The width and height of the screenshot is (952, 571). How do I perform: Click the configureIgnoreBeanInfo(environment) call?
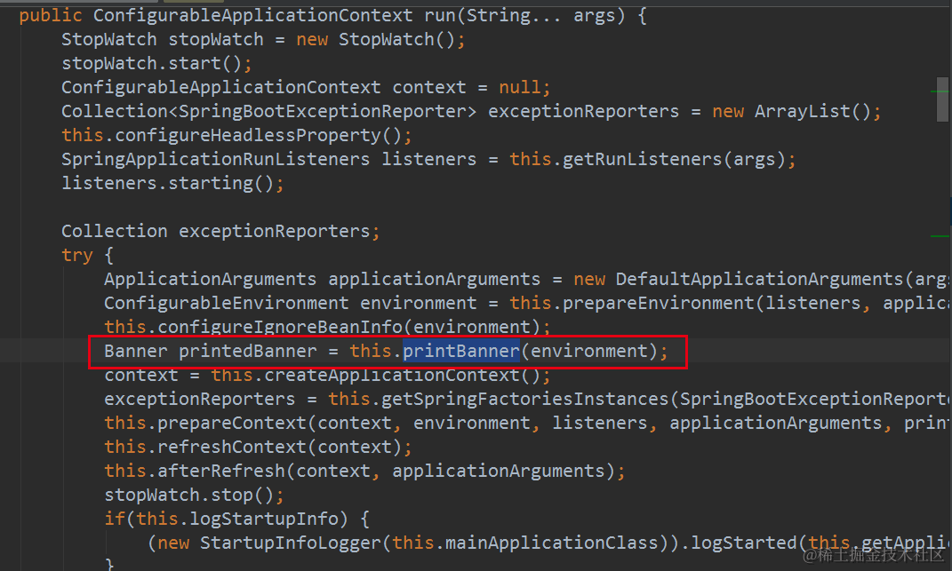[x=348, y=327]
